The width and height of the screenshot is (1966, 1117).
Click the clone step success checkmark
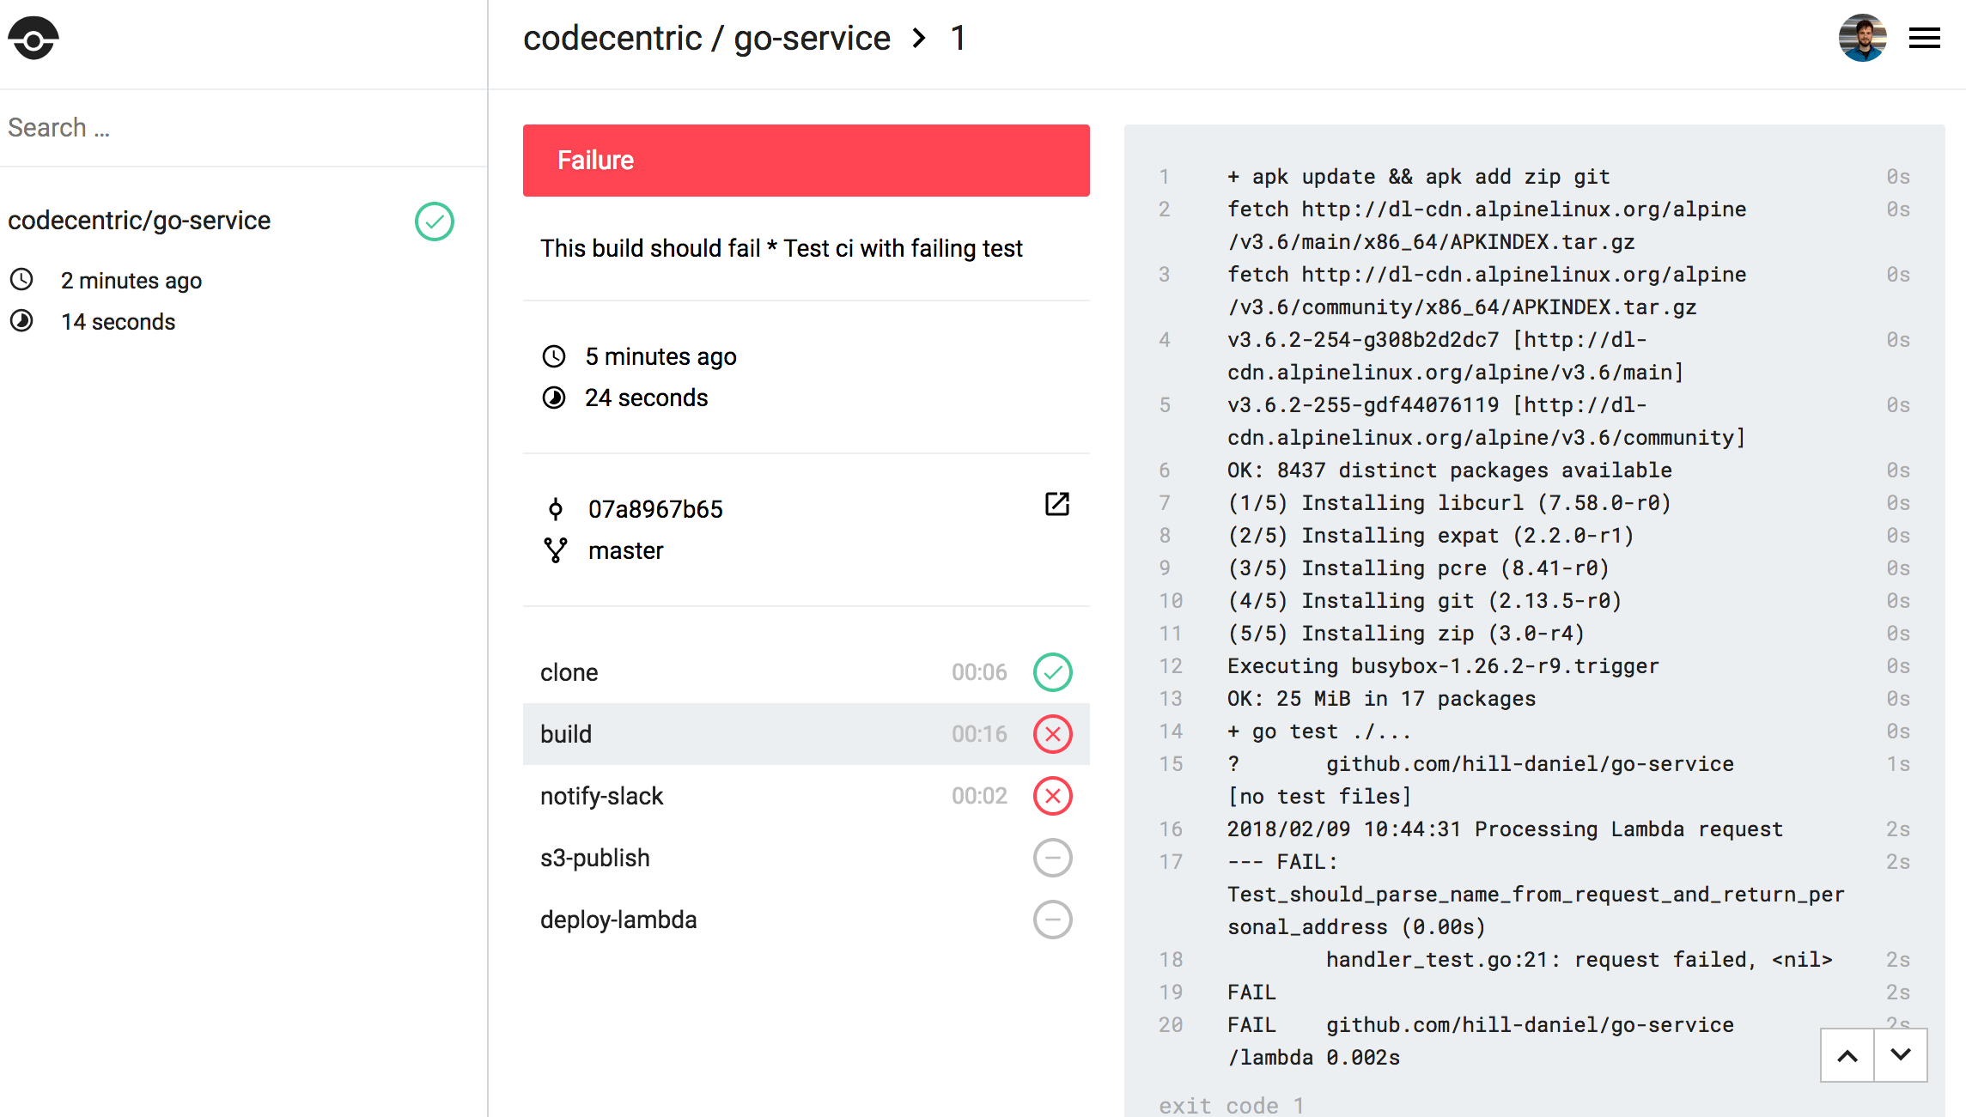point(1052,672)
